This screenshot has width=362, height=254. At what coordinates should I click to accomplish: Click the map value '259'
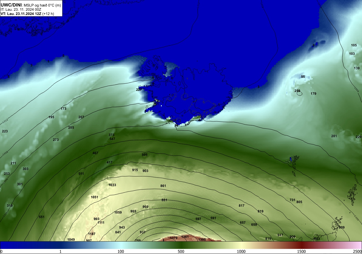(x=297, y=91)
